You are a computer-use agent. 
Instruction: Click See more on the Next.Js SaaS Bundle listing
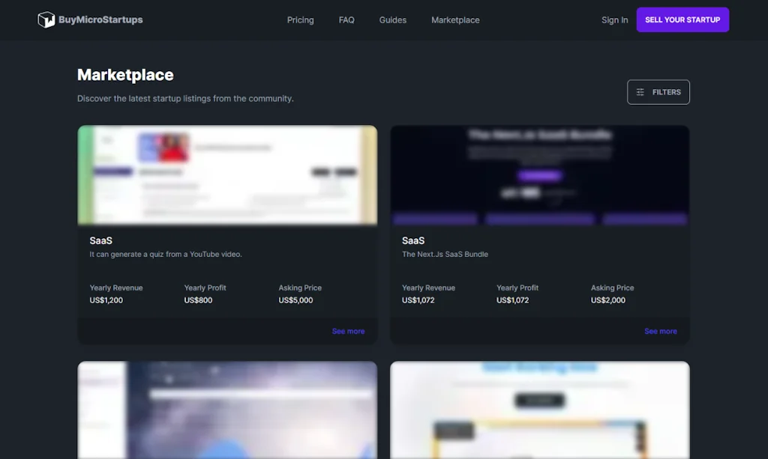[x=660, y=331]
